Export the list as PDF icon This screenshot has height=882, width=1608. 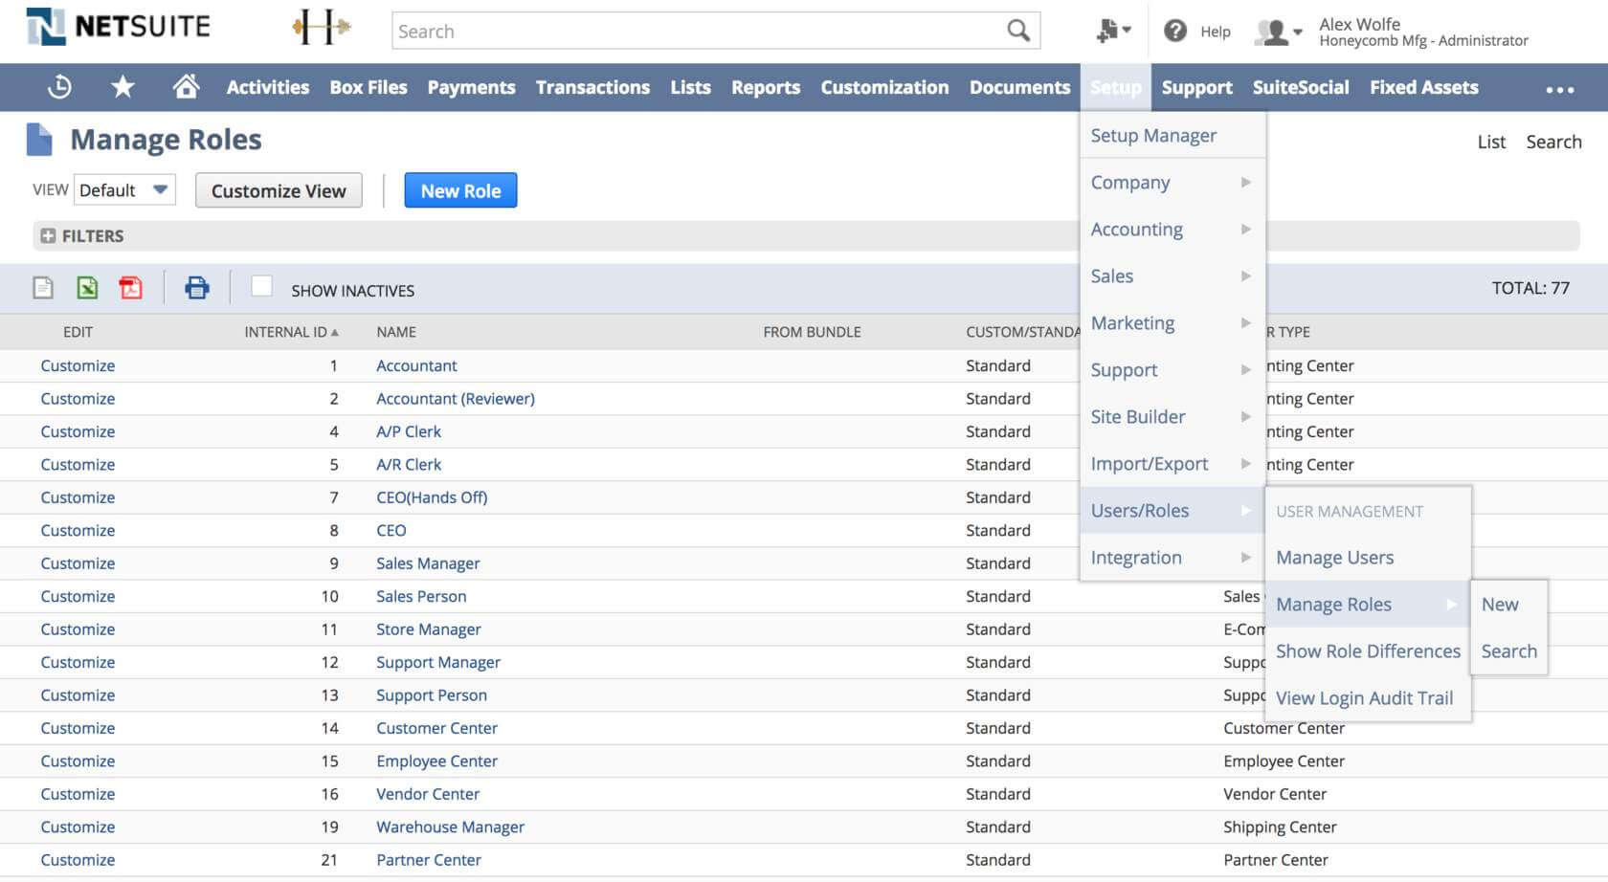tap(130, 288)
